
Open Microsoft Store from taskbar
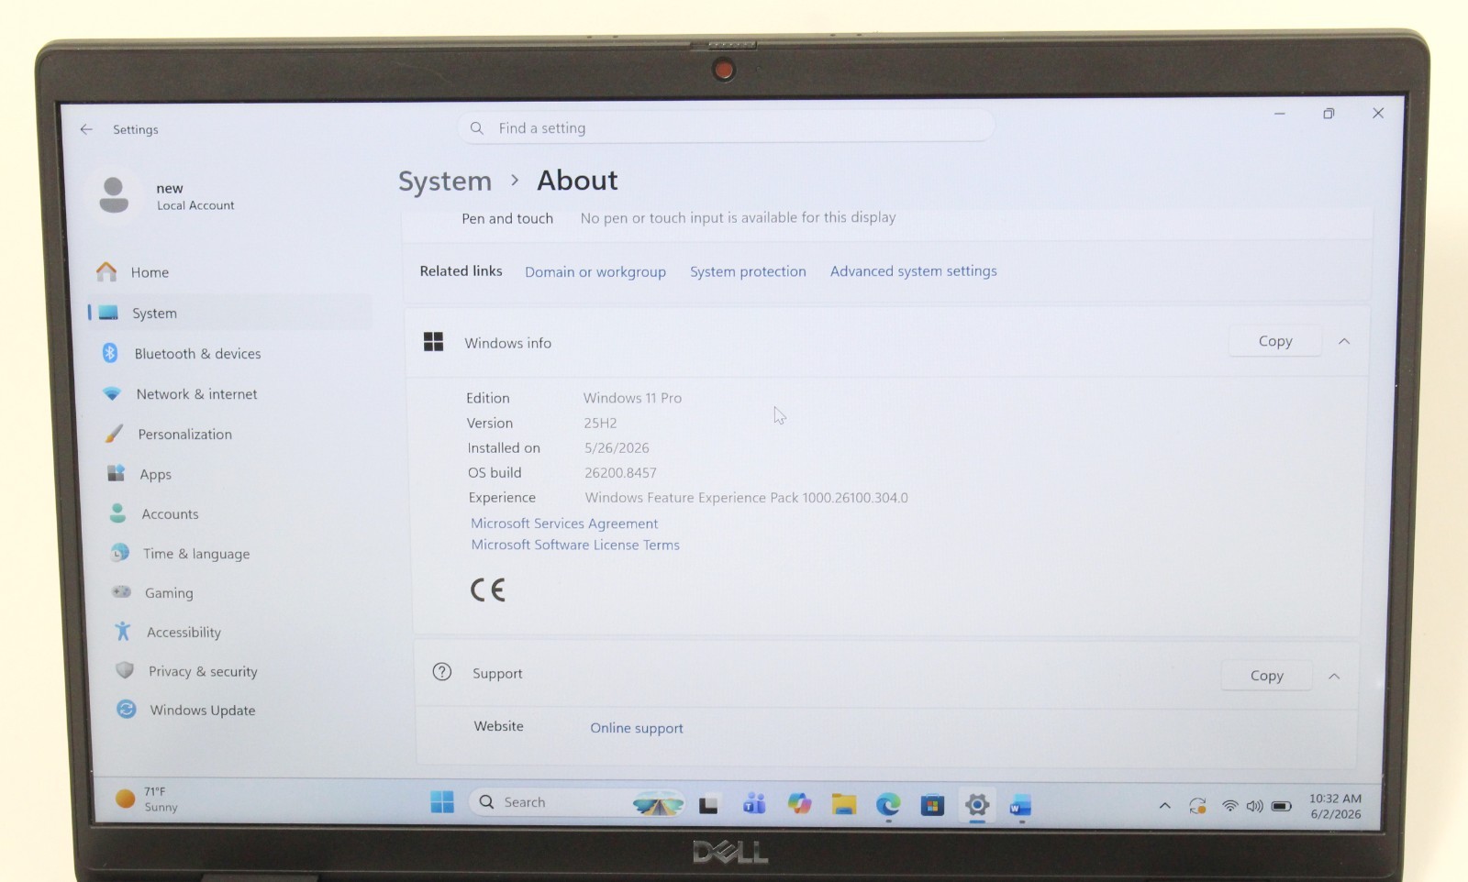click(932, 805)
